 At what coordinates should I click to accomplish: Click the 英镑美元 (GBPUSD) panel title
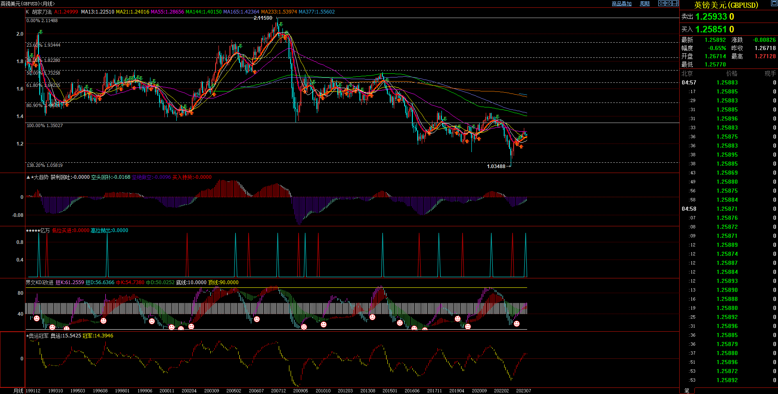726,5
